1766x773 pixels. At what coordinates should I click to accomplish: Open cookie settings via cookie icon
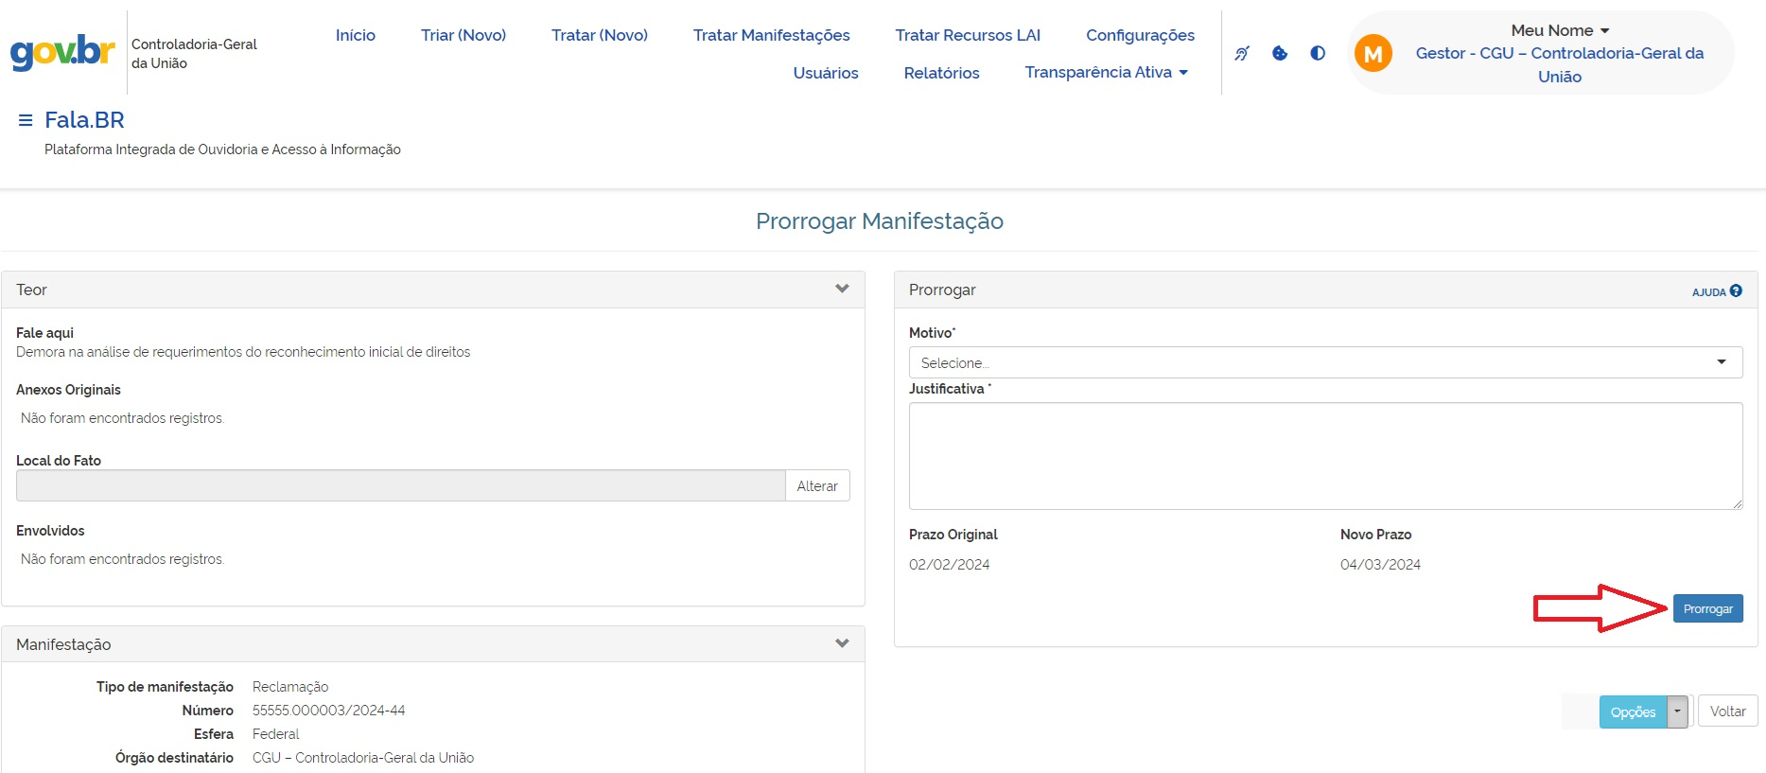pyautogui.click(x=1280, y=54)
